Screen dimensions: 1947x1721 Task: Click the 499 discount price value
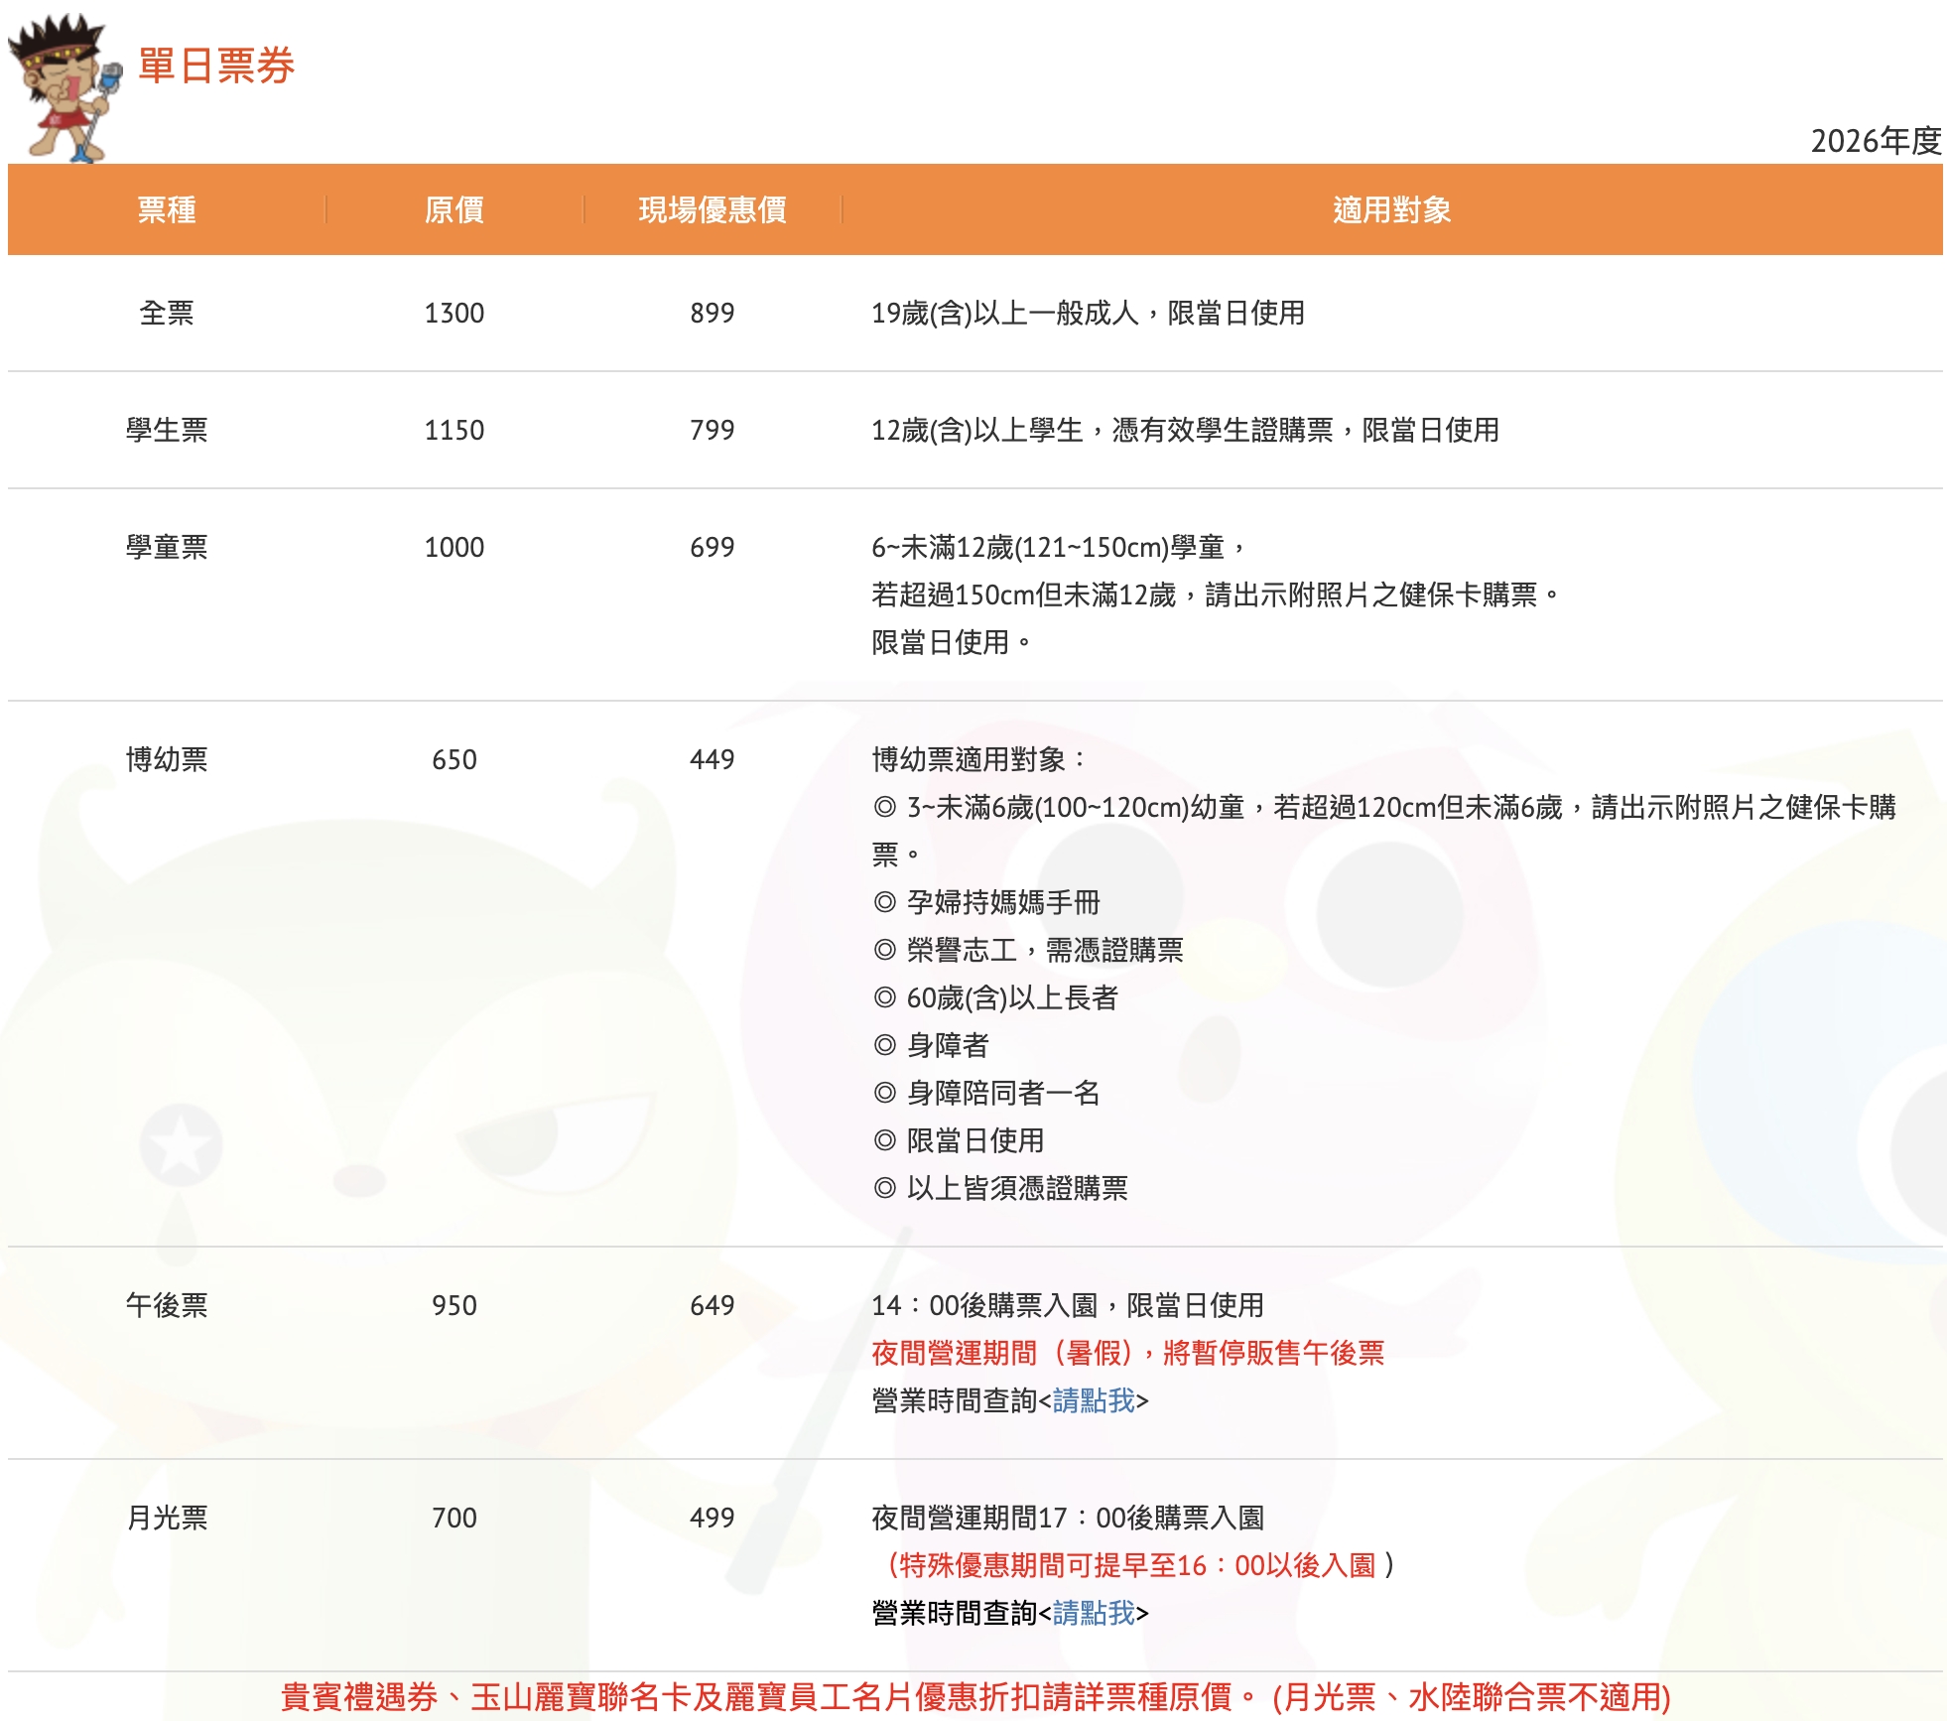713,1518
